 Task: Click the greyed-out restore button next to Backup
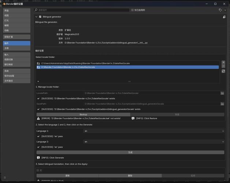(177, 115)
